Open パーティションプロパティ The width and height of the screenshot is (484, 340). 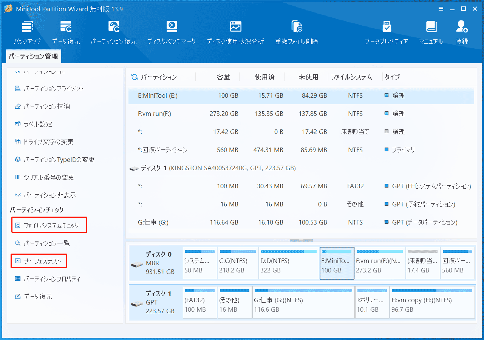coord(52,279)
